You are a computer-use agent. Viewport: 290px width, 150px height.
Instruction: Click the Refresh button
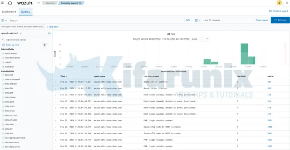[280, 20]
